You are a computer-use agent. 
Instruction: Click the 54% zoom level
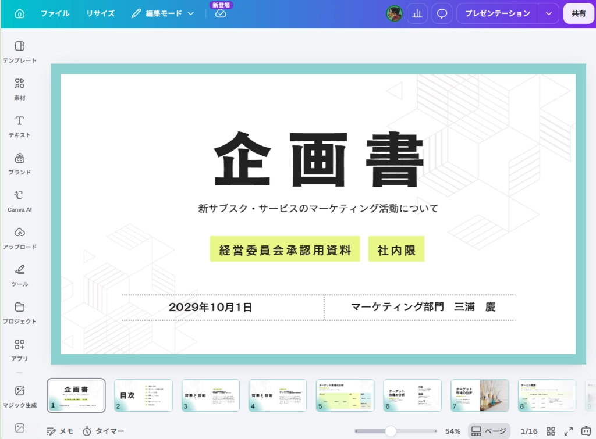(452, 431)
